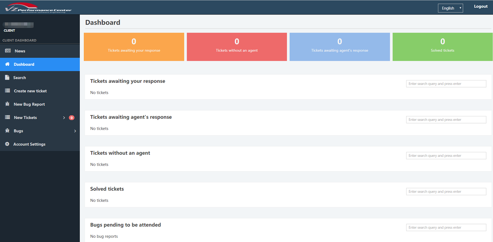Viewport: 493px width, 242px height.
Task: Focus the Solved tickets search field
Action: 446,192
